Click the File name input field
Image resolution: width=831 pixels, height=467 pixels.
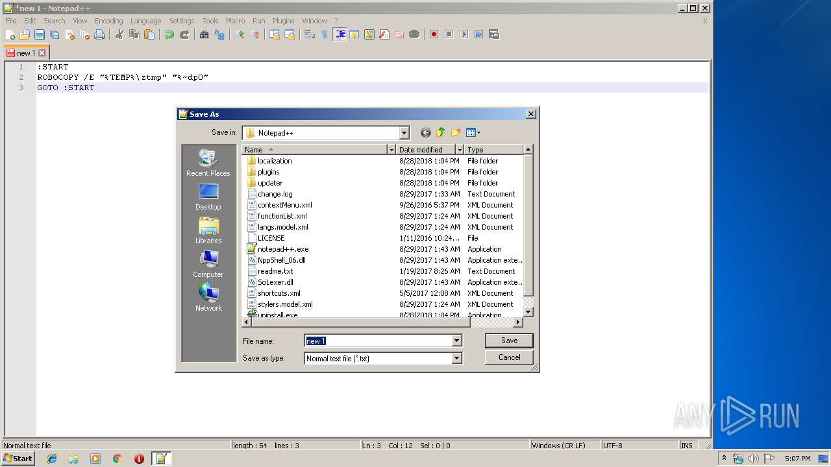pyautogui.click(x=378, y=341)
